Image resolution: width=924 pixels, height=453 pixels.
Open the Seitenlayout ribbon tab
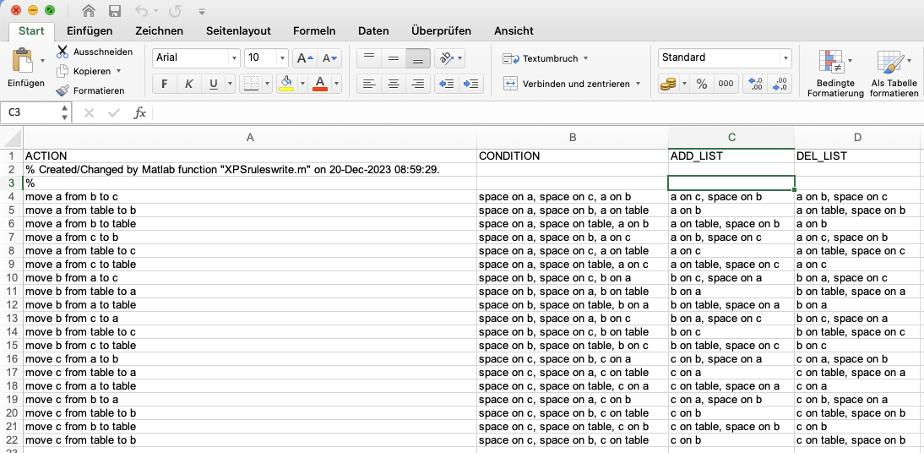[x=238, y=30]
